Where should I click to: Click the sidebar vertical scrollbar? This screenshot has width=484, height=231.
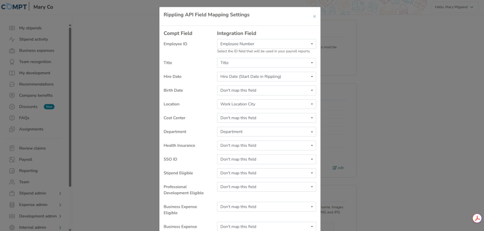point(70,106)
